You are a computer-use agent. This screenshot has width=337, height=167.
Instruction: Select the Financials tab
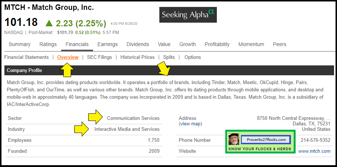point(77,44)
